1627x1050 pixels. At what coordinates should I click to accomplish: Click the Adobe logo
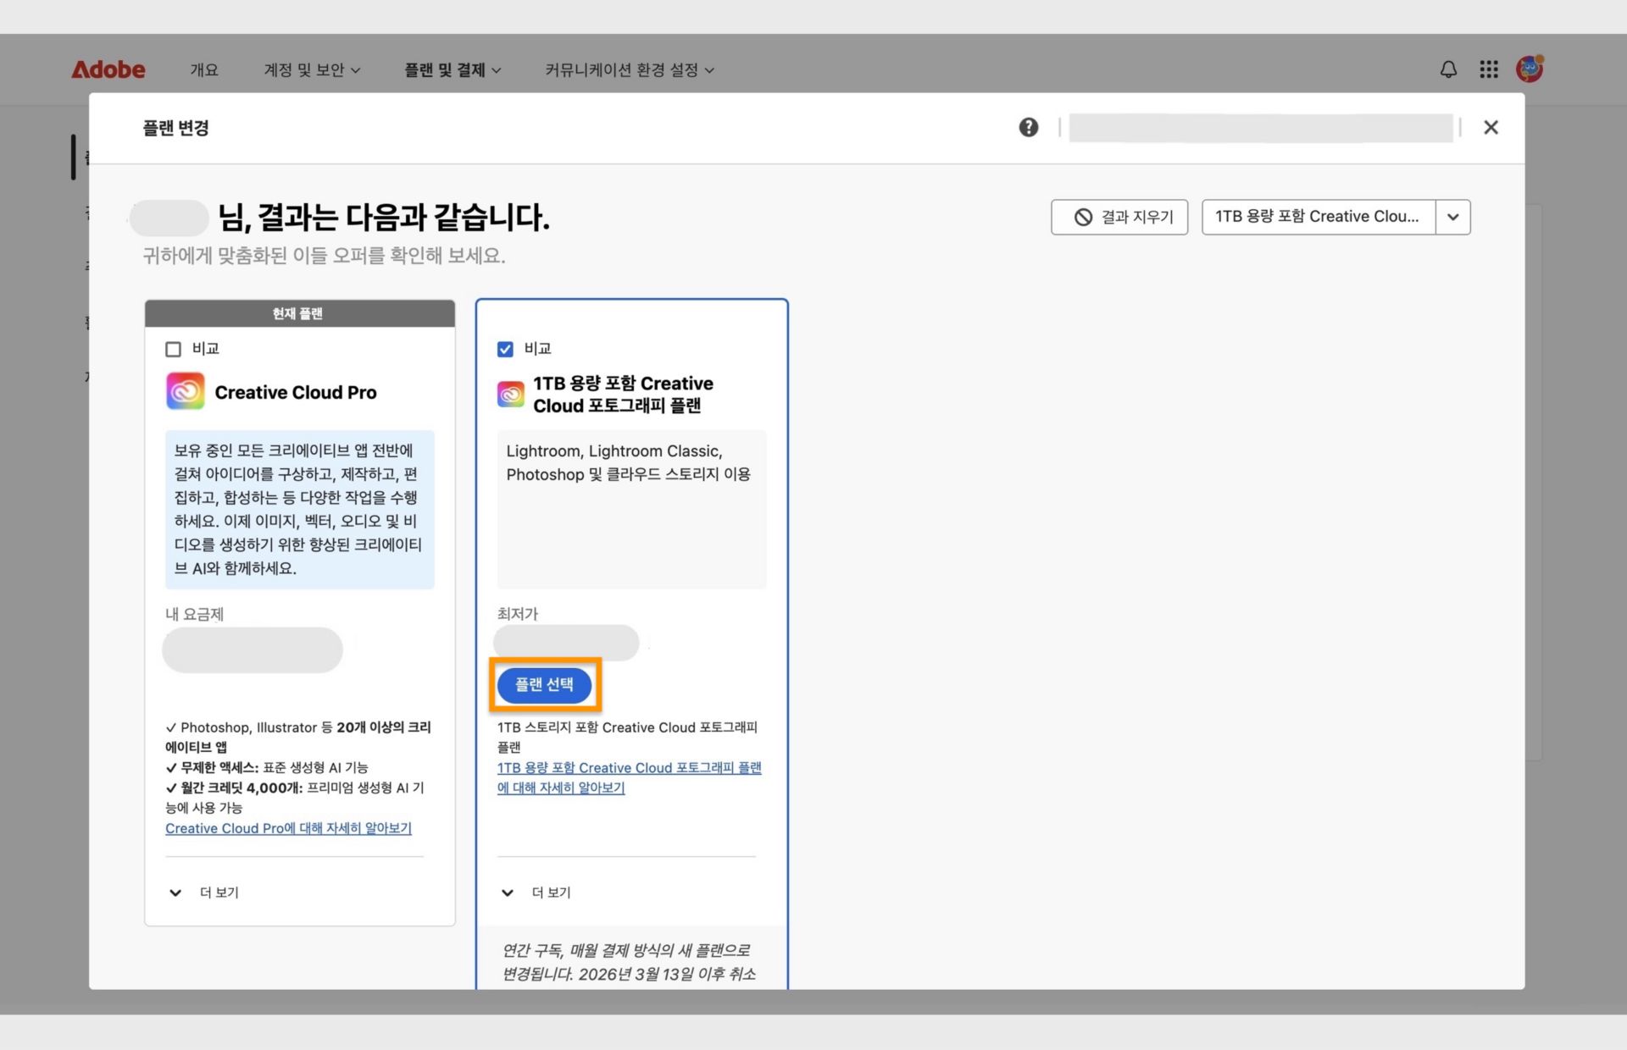click(x=108, y=69)
